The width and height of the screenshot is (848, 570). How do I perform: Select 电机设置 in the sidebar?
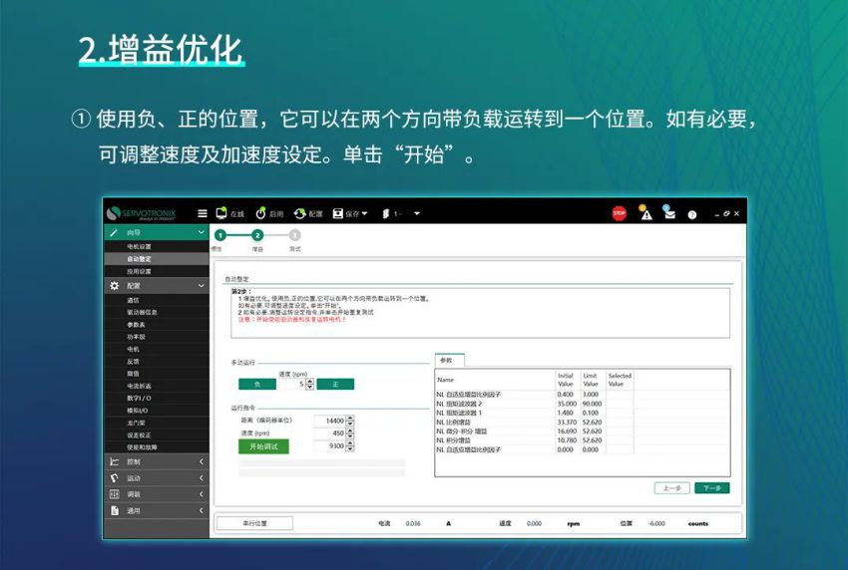(x=139, y=246)
